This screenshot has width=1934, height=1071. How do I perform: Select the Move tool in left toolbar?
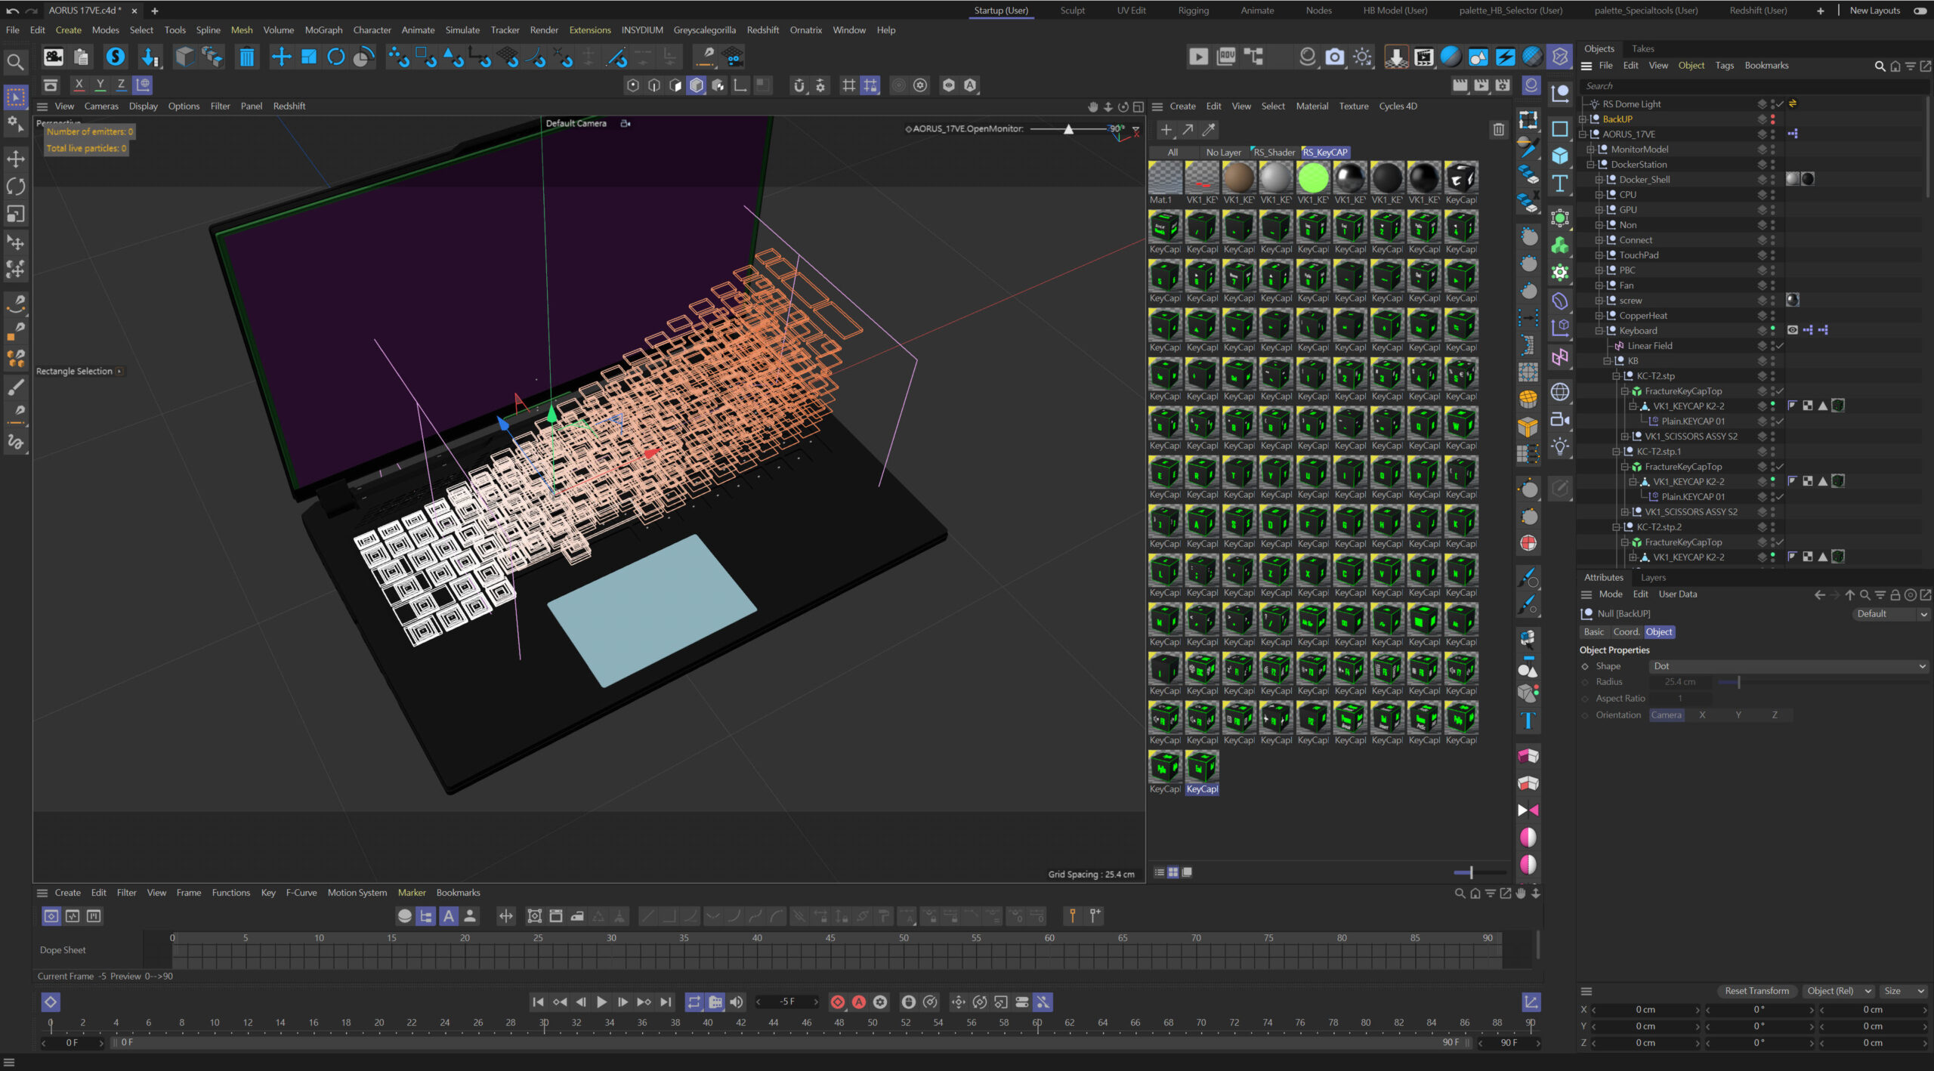click(16, 159)
